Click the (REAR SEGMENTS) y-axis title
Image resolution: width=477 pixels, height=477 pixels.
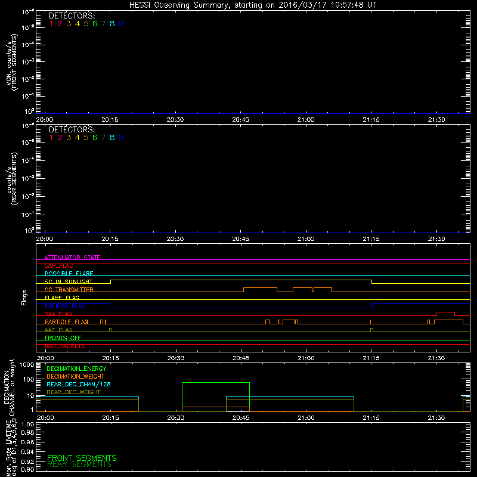pyautogui.click(x=14, y=179)
